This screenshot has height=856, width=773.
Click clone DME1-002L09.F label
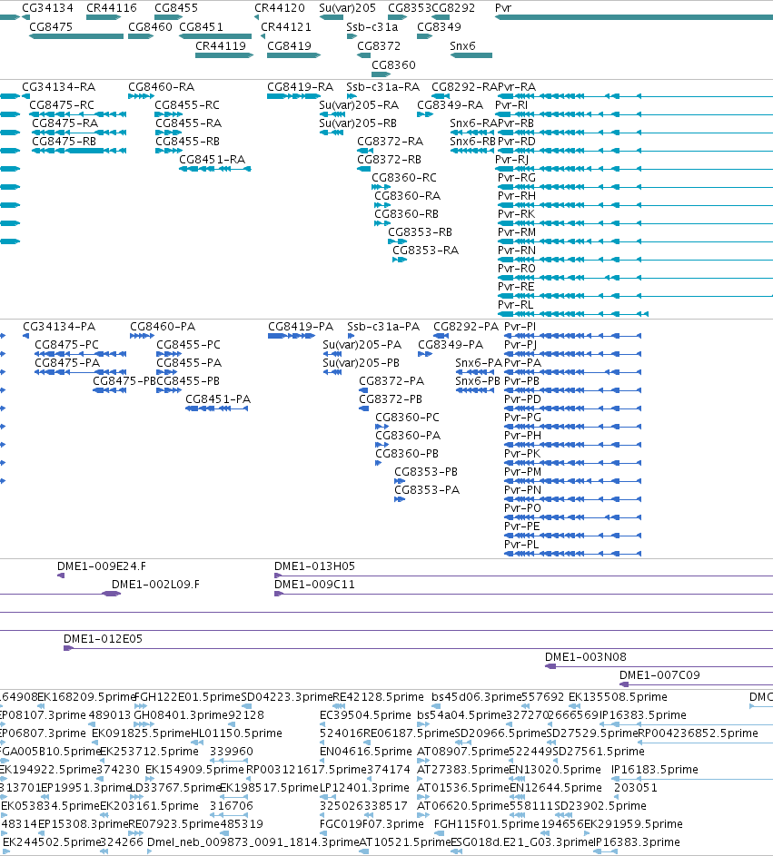click(155, 585)
